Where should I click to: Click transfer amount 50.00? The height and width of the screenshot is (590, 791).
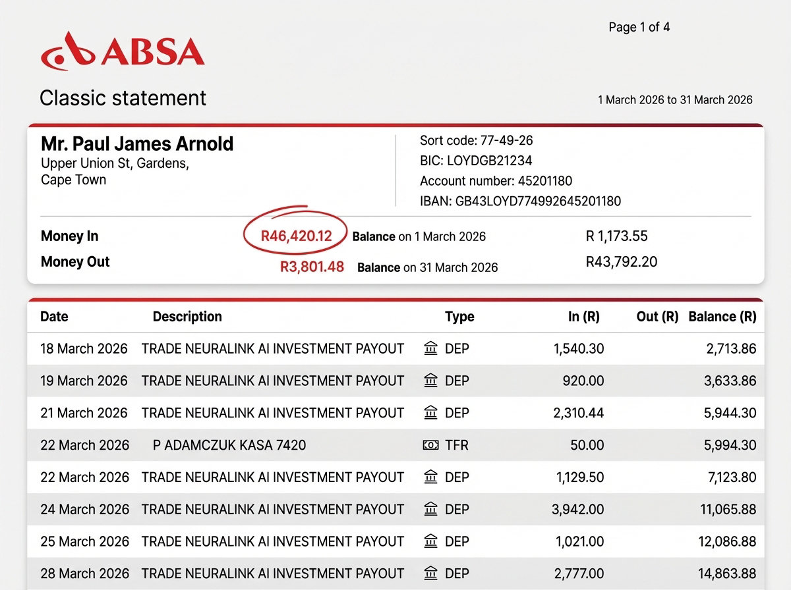tap(587, 445)
